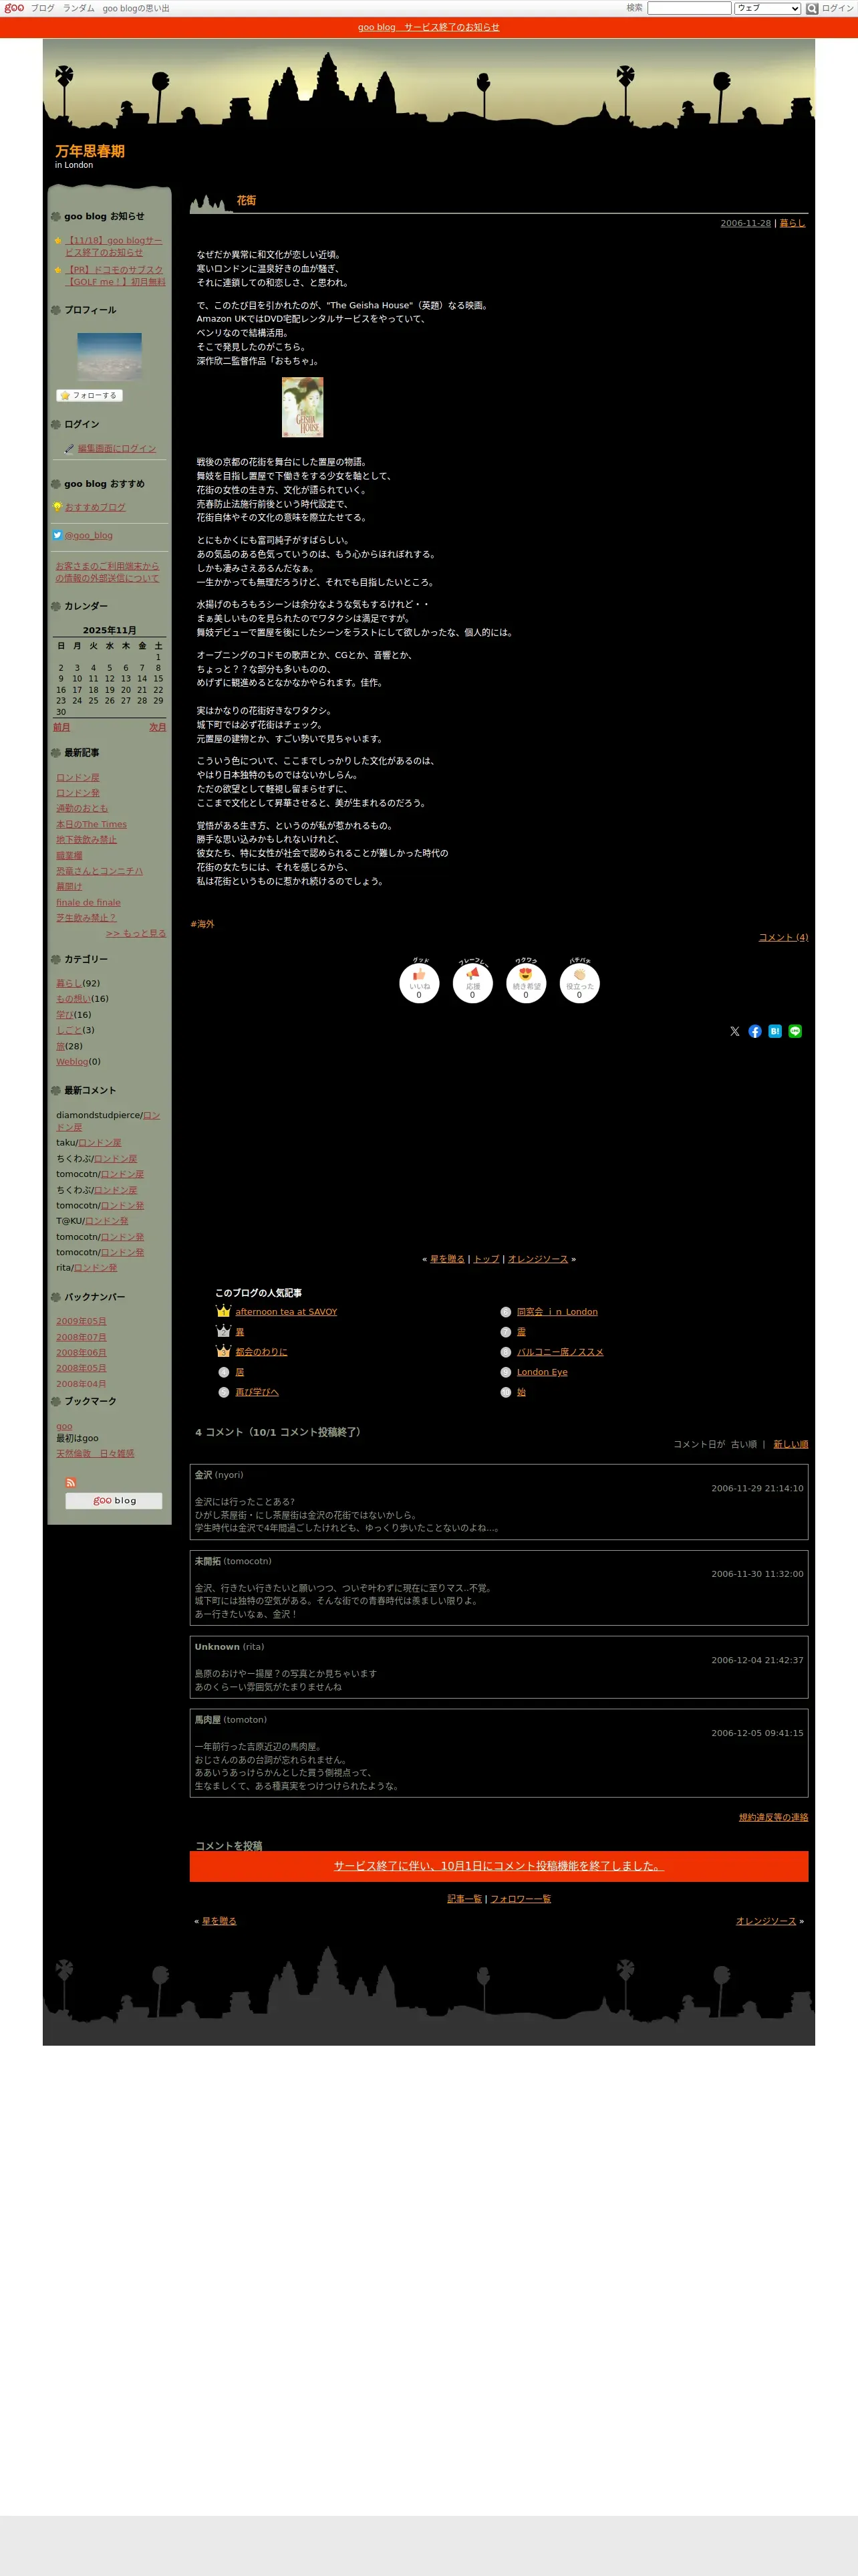Share on Hatena Bookmark B! icon
The width and height of the screenshot is (858, 2576).
tap(775, 1031)
